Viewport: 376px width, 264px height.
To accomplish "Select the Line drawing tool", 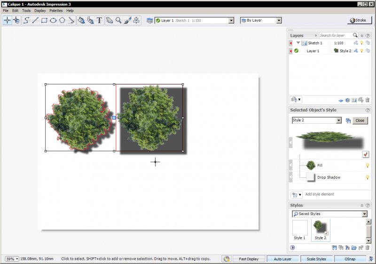I will point(35,20).
